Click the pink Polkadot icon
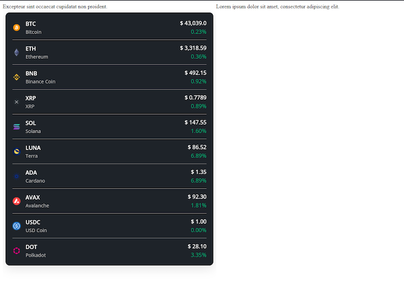 coord(16,251)
